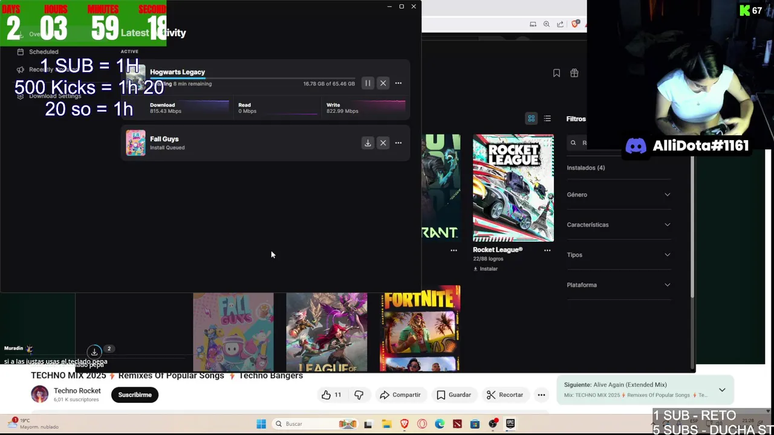Remove Fall Guys from download queue

point(383,143)
